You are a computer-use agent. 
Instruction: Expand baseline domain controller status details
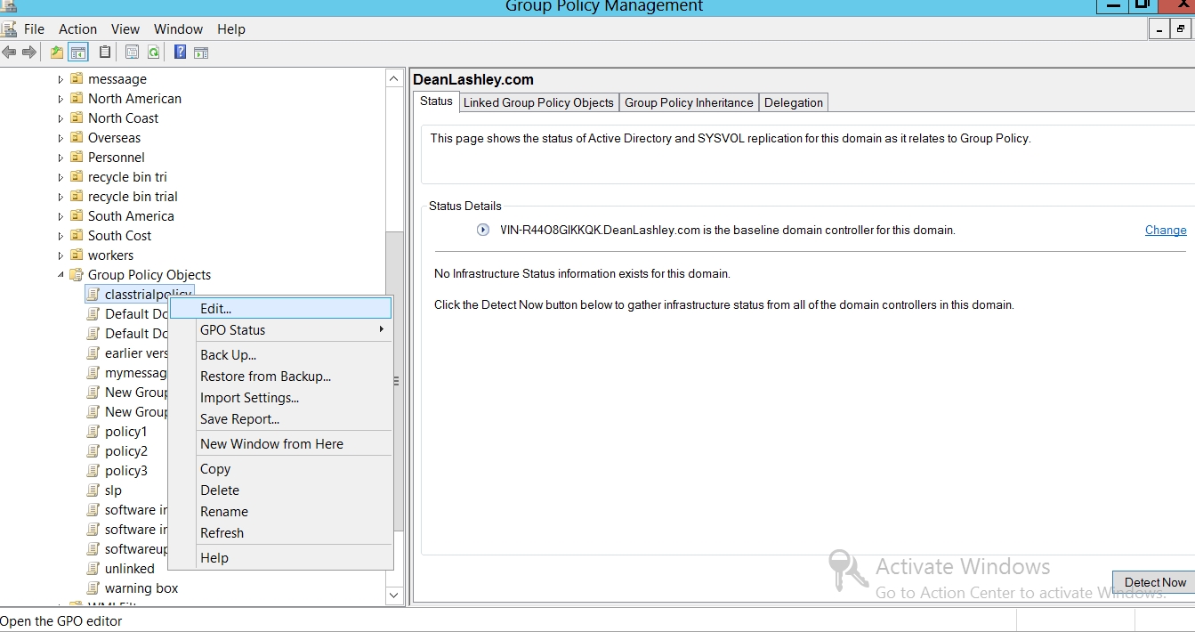483,230
